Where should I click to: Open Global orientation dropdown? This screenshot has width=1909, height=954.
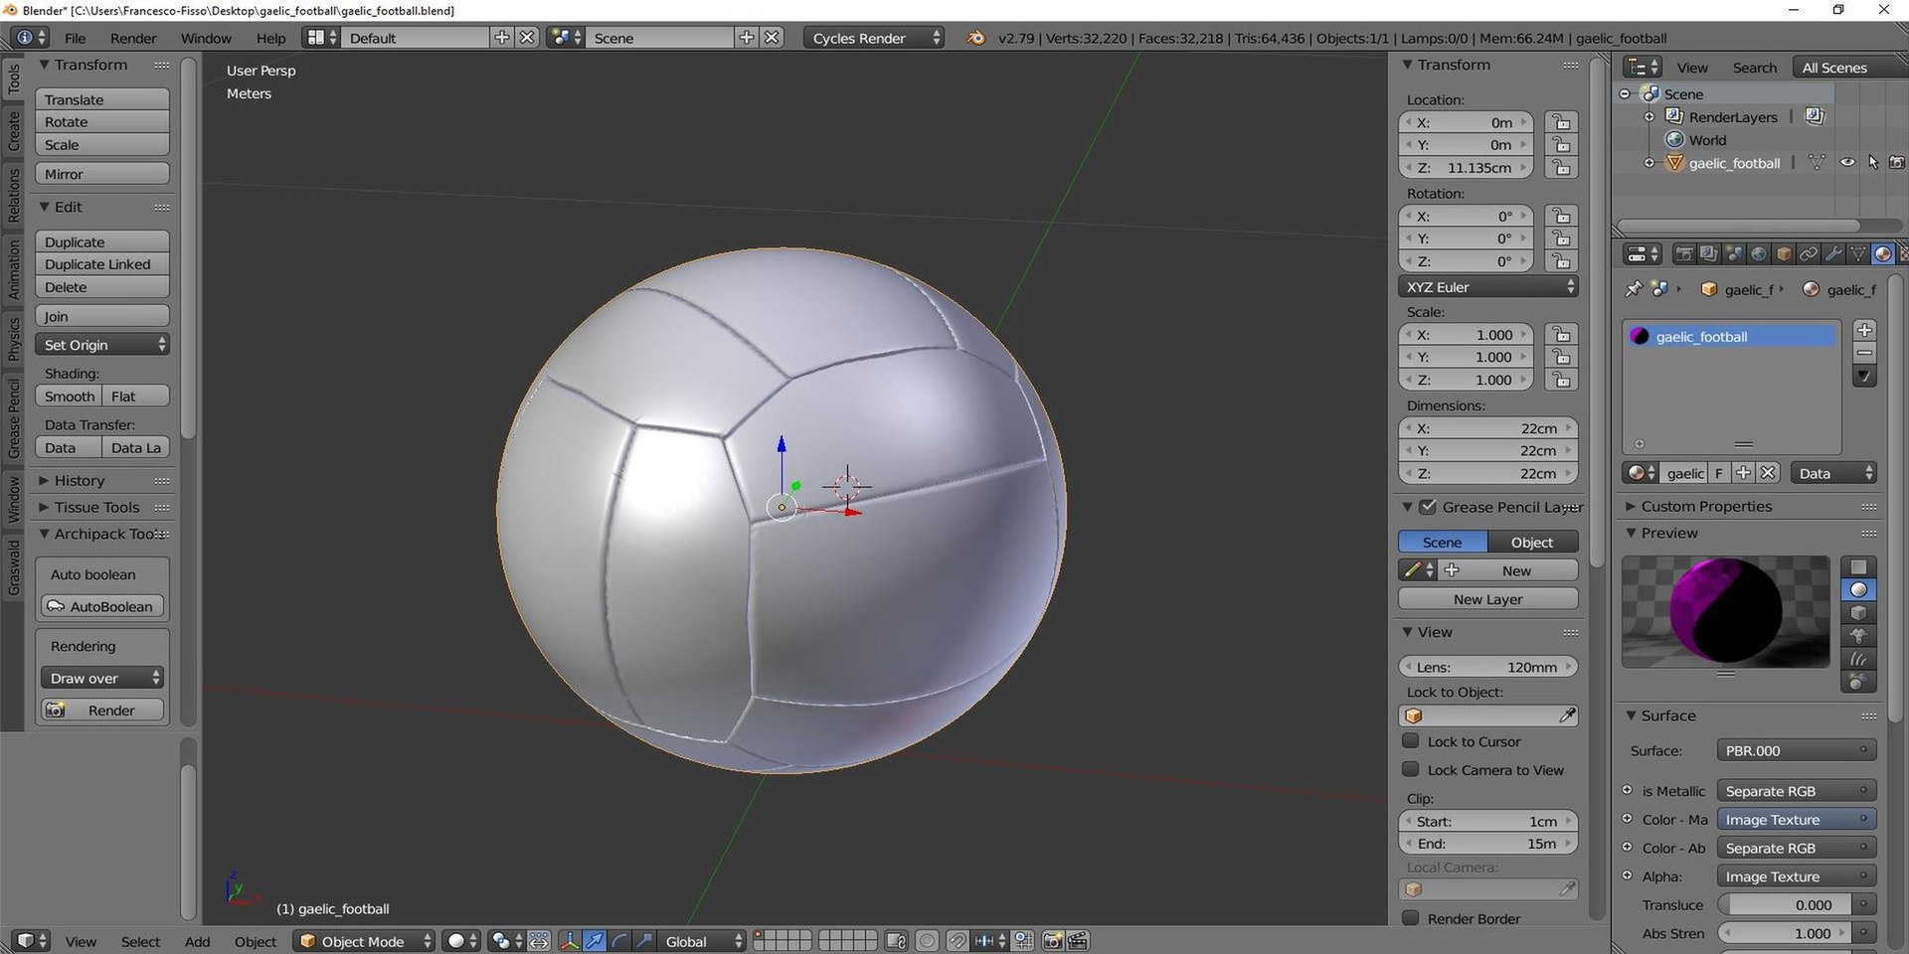(701, 941)
